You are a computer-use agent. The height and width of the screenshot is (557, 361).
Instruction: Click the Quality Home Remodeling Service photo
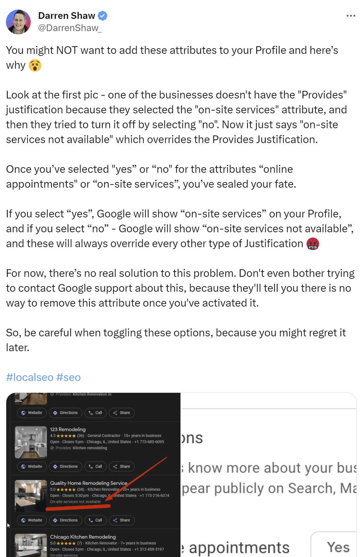point(31,496)
